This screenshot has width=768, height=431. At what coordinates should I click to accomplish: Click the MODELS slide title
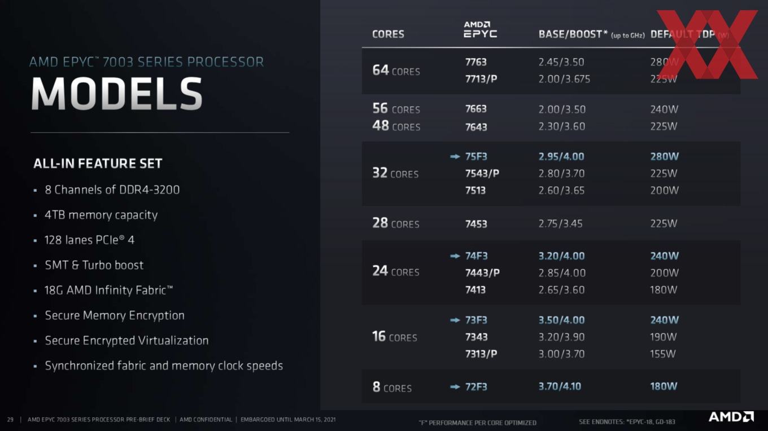pyautogui.click(x=117, y=94)
